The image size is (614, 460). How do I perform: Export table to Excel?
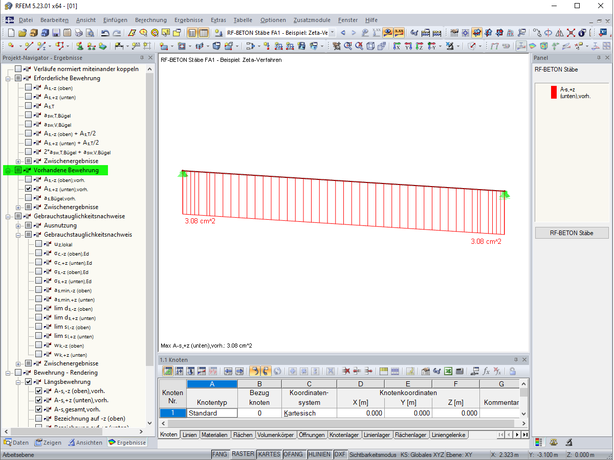point(448,371)
